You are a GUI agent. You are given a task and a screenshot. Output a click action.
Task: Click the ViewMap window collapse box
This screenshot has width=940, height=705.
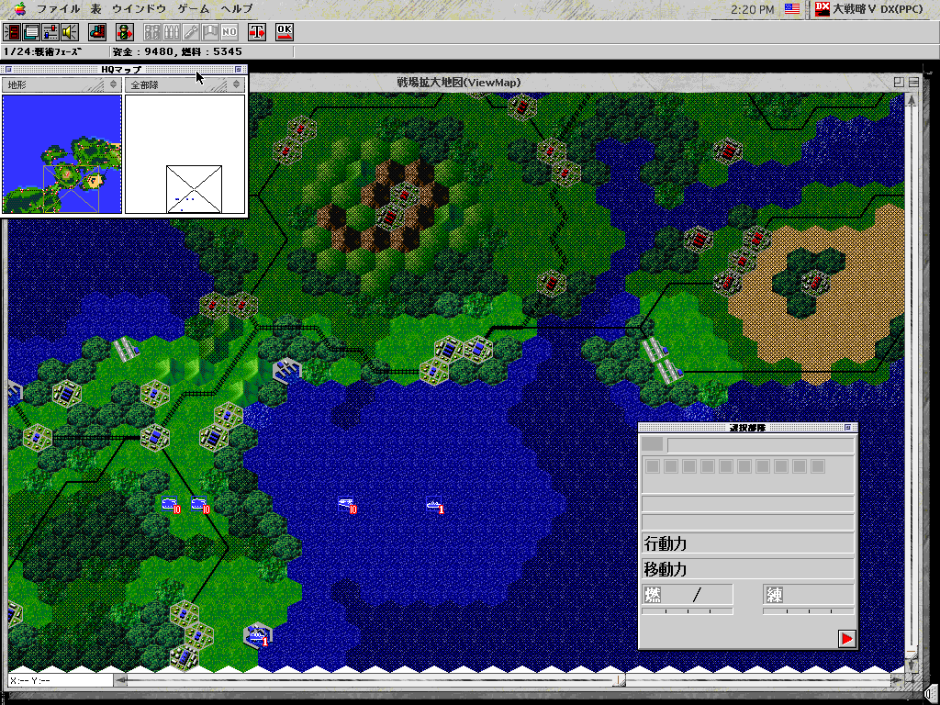click(x=913, y=82)
